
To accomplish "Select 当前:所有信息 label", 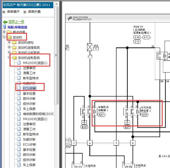I will 17,27.
